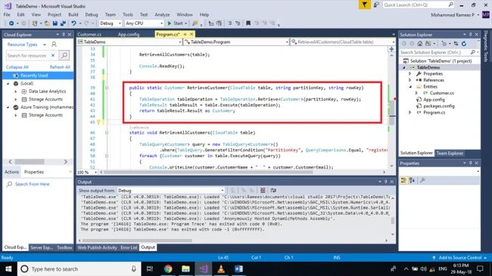Viewport: 492px width, 276px height.
Task: Open Chrome from the taskbar
Action: point(168,268)
